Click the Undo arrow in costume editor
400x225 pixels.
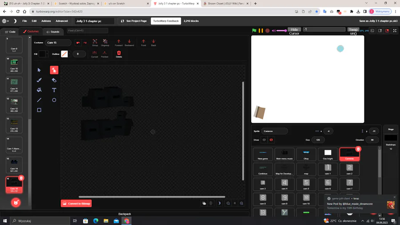(78, 43)
